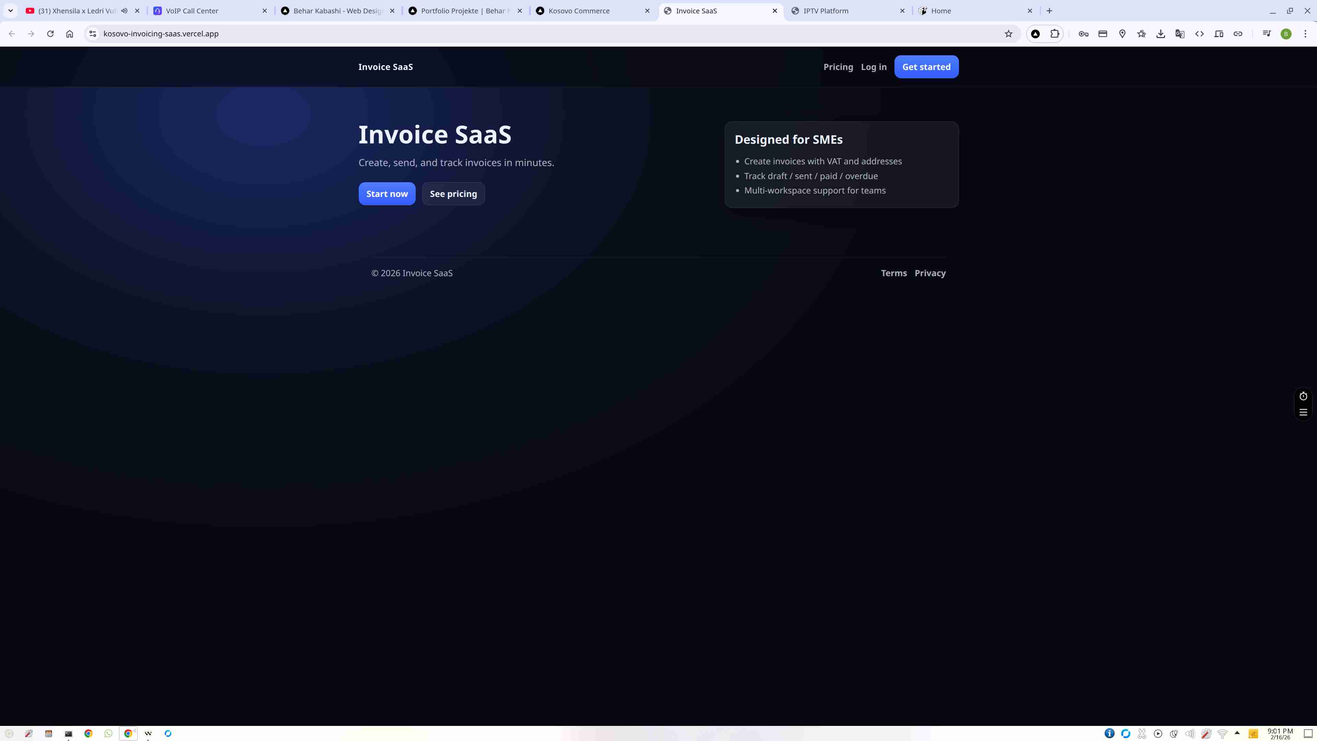Switch to the YouTube Xhensila tab

(77, 11)
